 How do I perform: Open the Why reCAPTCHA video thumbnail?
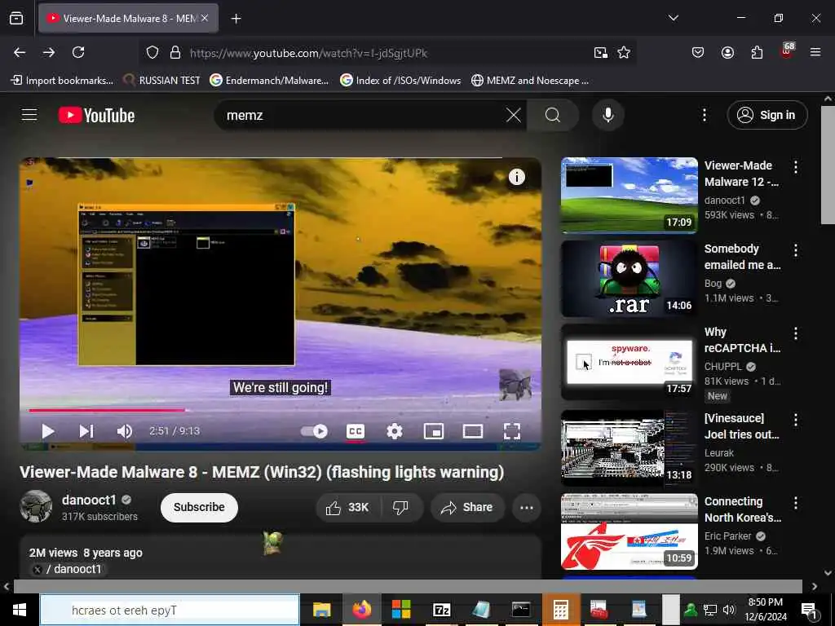point(630,362)
